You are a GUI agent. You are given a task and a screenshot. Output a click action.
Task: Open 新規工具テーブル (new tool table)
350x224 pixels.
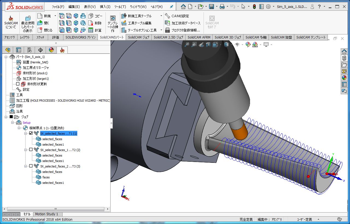click(x=136, y=16)
